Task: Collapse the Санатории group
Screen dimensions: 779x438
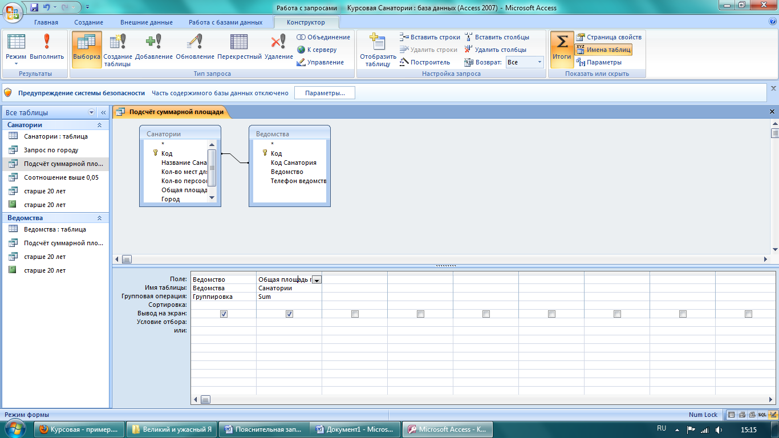Action: pyautogui.click(x=99, y=125)
